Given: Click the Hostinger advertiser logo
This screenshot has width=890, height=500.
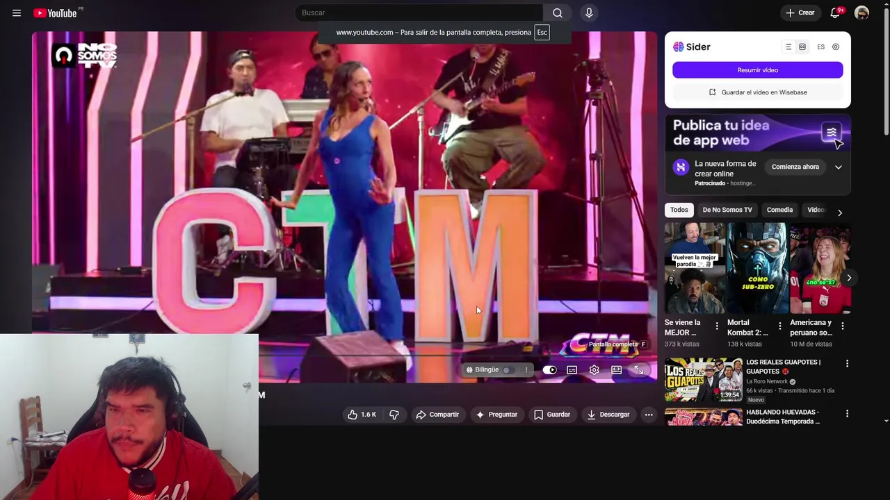Looking at the screenshot, I should 680,167.
